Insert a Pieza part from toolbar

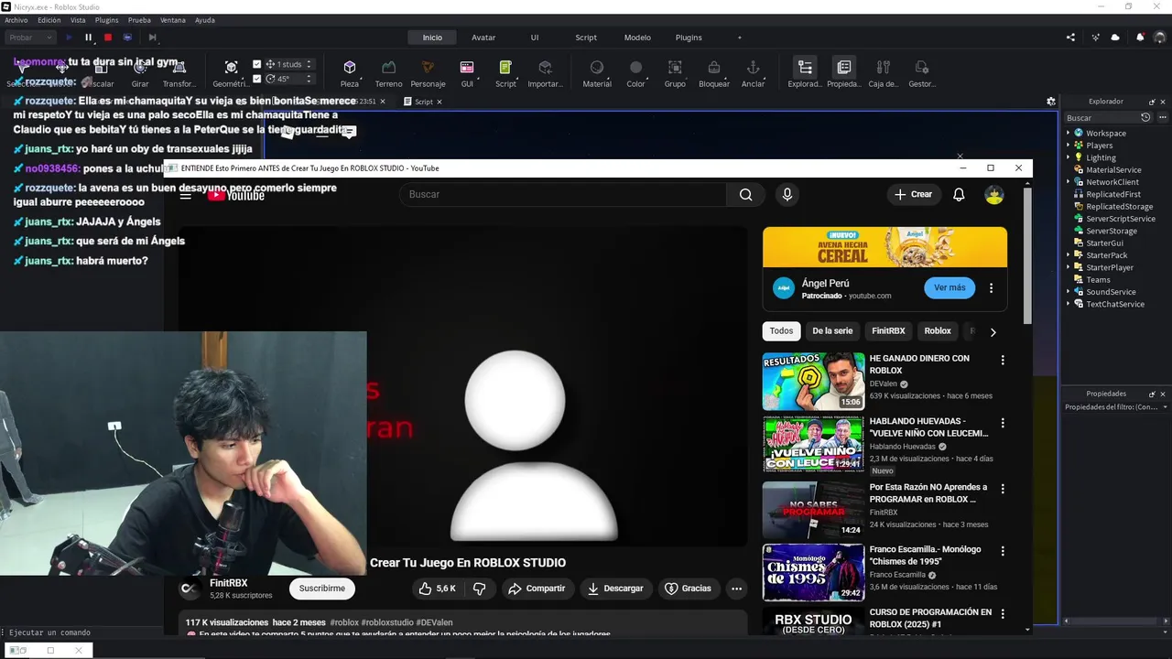[349, 73]
